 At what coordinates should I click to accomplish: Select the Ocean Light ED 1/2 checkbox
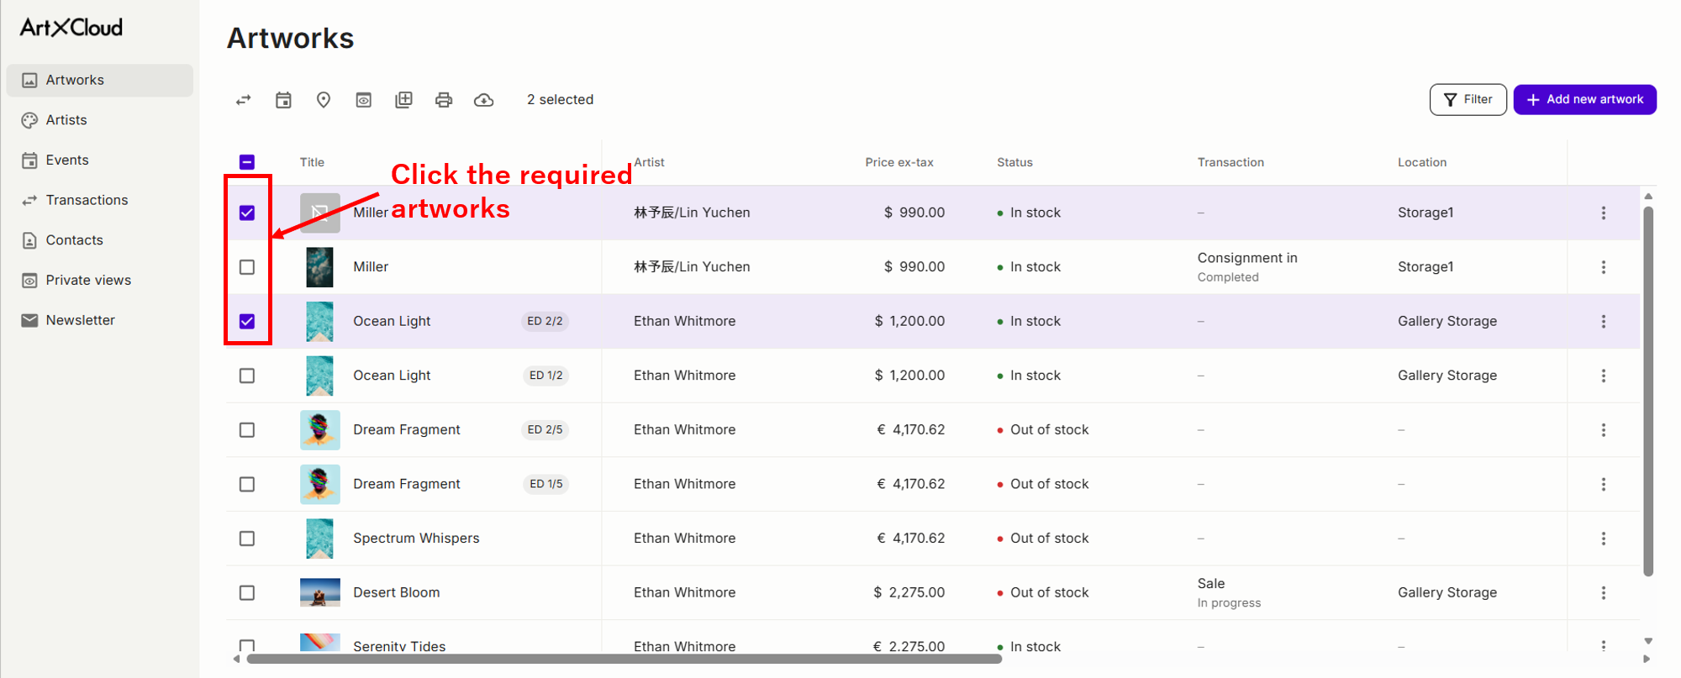(x=247, y=376)
